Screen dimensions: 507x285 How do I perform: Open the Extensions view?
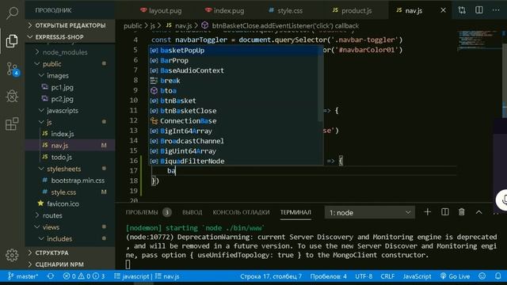pos(13,123)
